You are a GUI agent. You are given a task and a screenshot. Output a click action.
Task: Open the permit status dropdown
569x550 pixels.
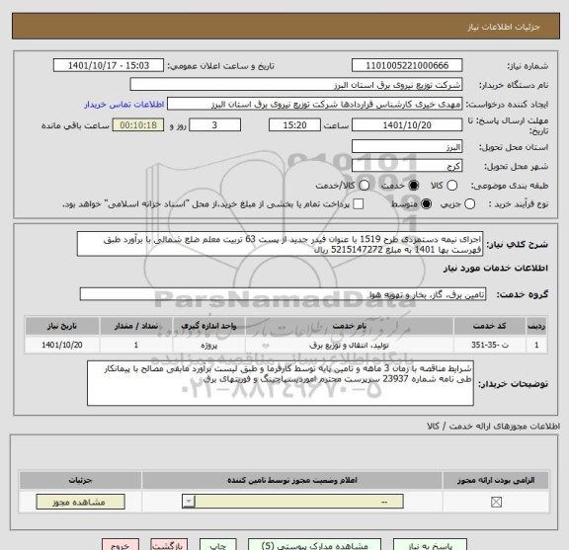(292, 503)
